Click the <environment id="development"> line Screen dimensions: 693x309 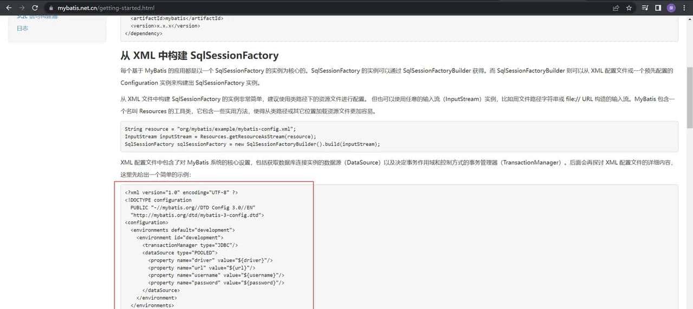[180, 238]
